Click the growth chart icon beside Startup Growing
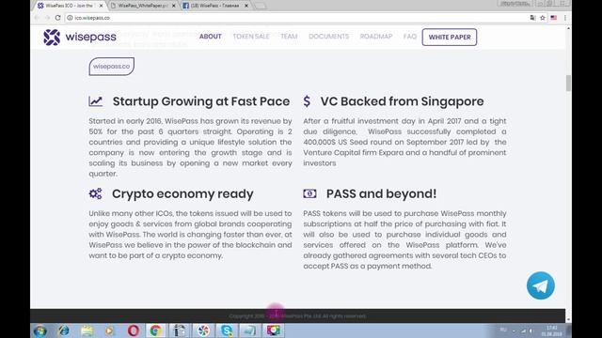The height and width of the screenshot is (338, 602). click(96, 101)
